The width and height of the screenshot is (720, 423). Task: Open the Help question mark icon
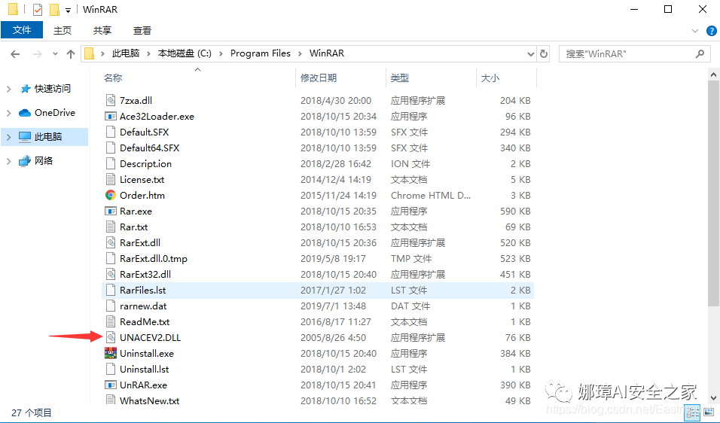[x=711, y=31]
